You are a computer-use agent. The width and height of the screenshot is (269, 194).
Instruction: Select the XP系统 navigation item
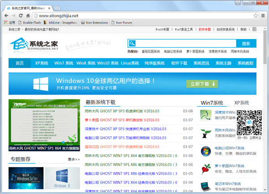42,63
